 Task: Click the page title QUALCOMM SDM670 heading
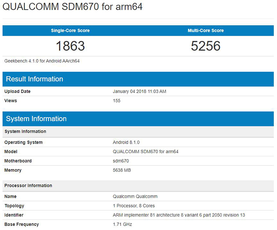coord(72,7)
